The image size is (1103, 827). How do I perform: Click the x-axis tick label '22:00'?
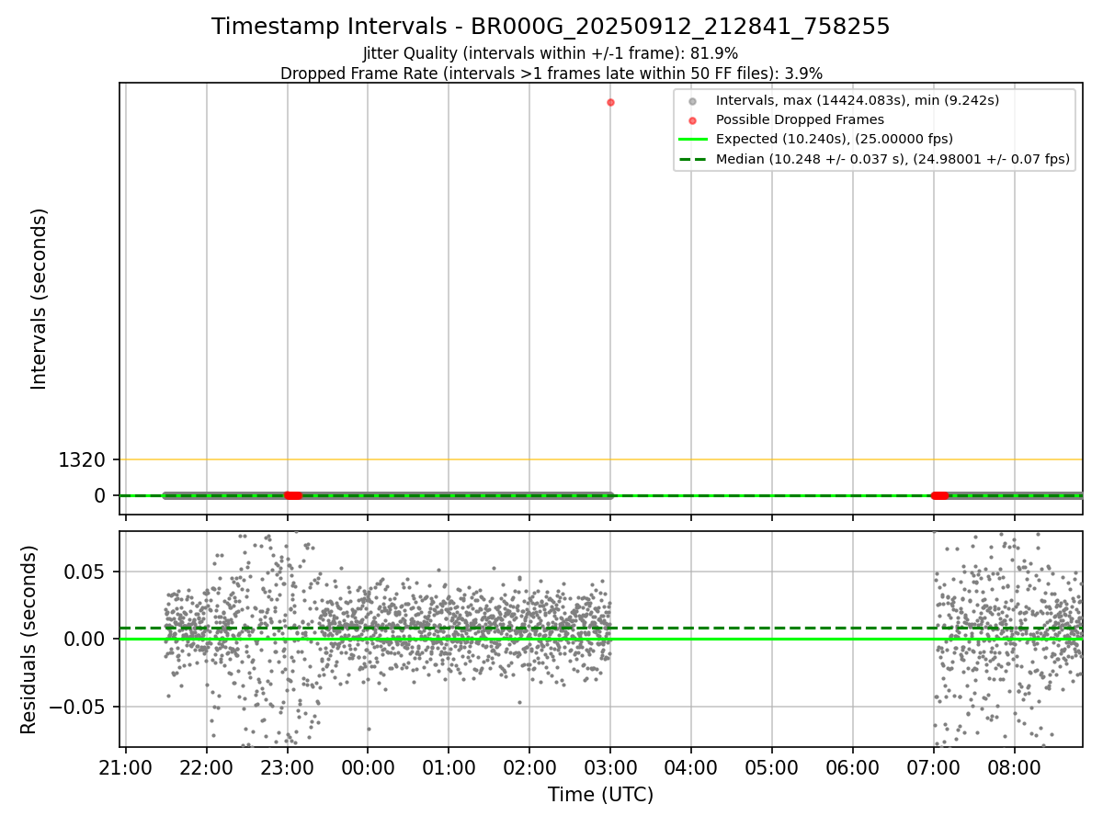pyautogui.click(x=207, y=766)
